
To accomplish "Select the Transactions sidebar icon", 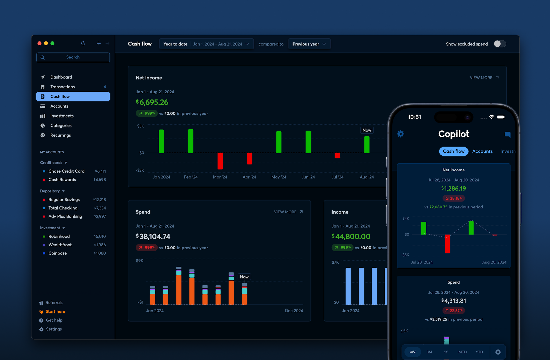I will (43, 86).
